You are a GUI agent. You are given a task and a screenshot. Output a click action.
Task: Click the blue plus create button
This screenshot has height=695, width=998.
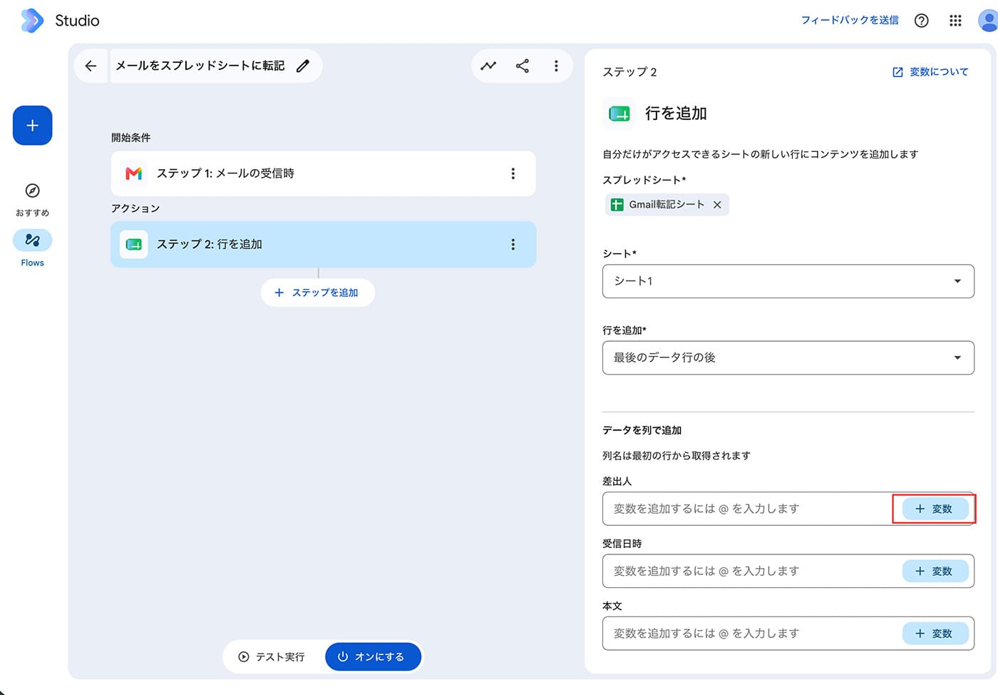[x=32, y=126]
